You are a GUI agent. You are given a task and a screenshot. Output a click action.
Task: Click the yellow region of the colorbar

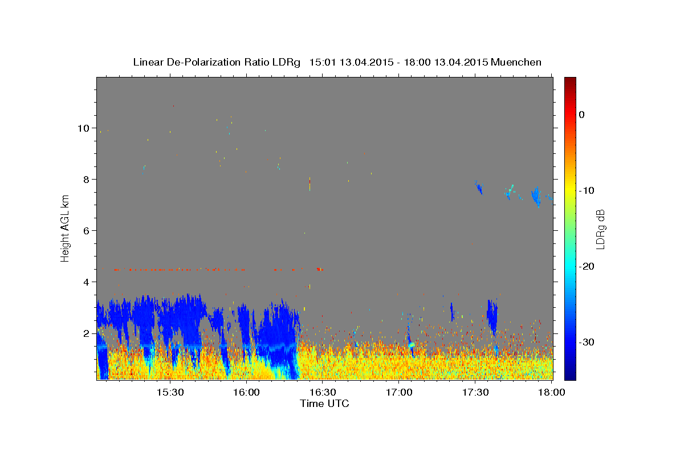[570, 188]
